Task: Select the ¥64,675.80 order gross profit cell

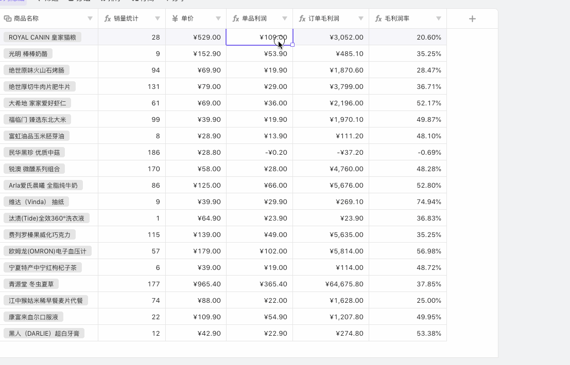Action: tap(331, 284)
